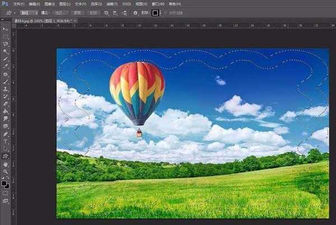
Task: Pick the Brush tool in toolbox
Action: point(6,82)
